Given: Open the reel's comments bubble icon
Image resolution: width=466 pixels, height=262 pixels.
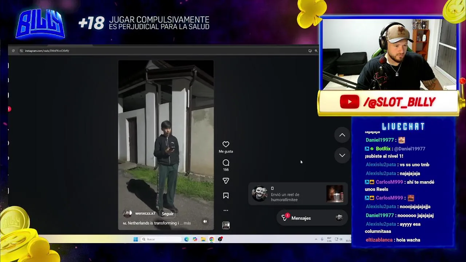Looking at the screenshot, I should click(226, 163).
